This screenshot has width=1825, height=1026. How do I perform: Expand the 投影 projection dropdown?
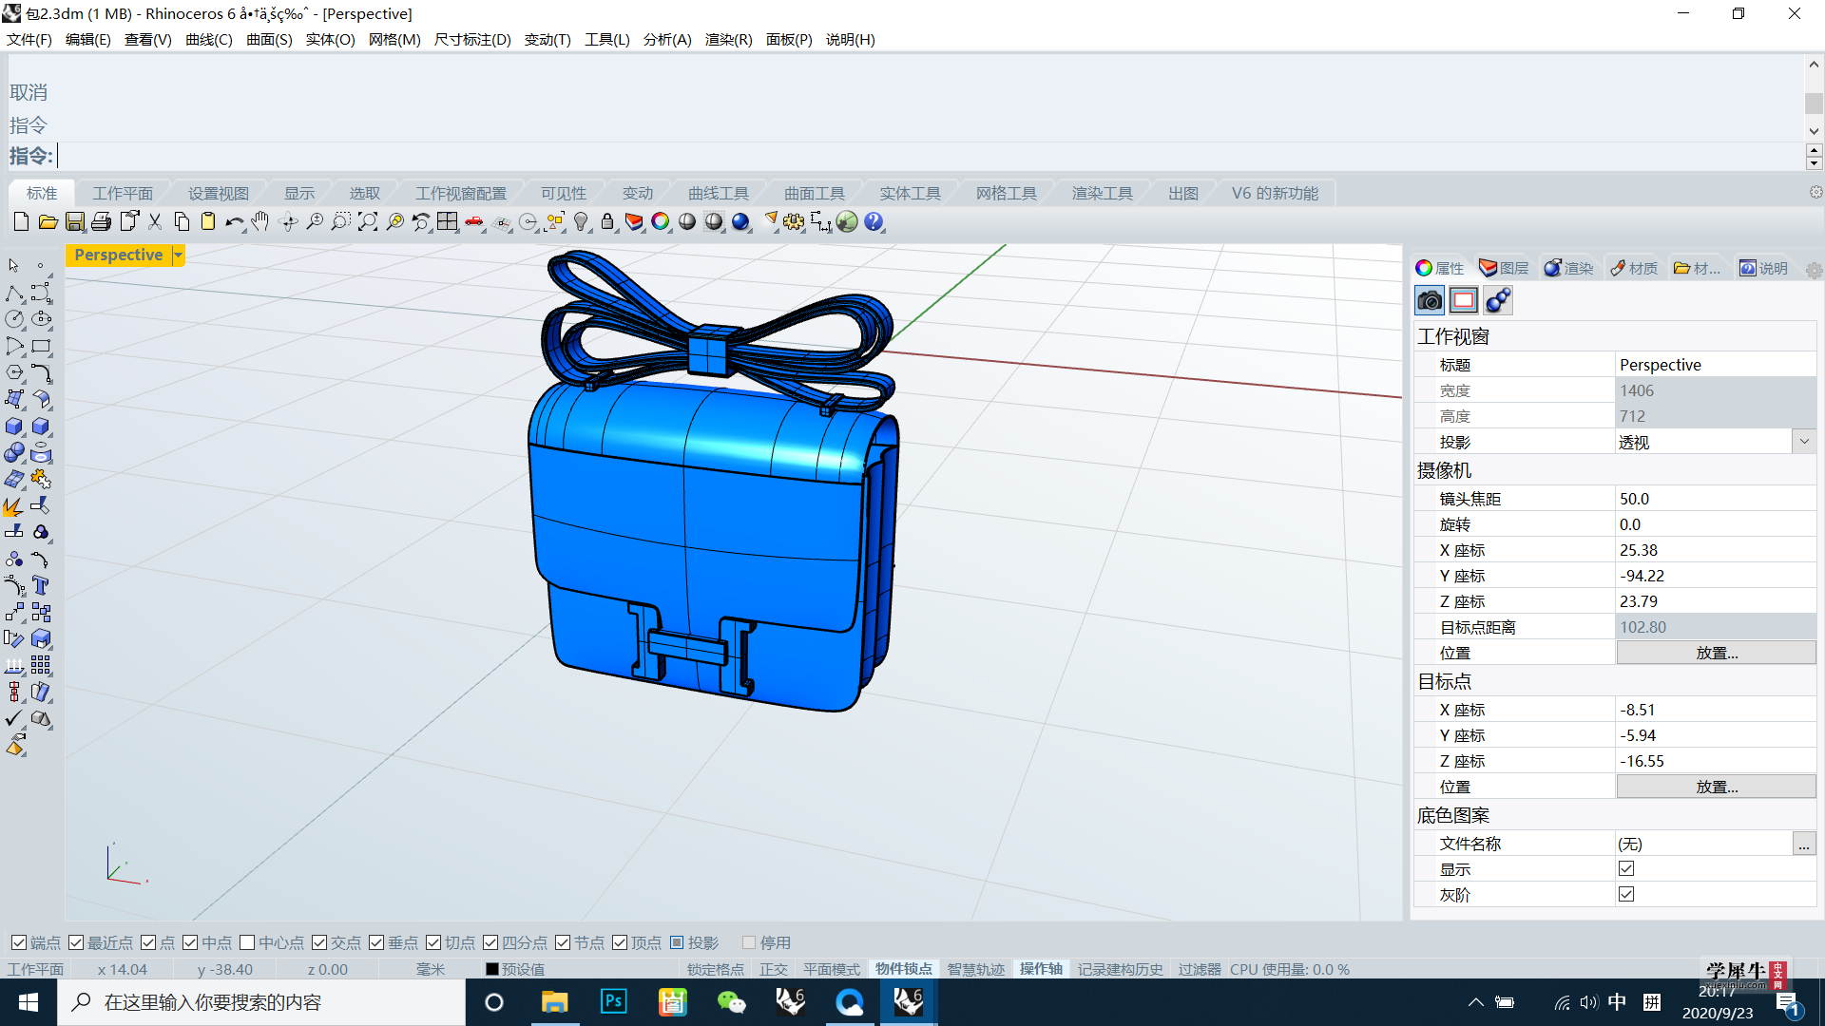pyautogui.click(x=1804, y=442)
